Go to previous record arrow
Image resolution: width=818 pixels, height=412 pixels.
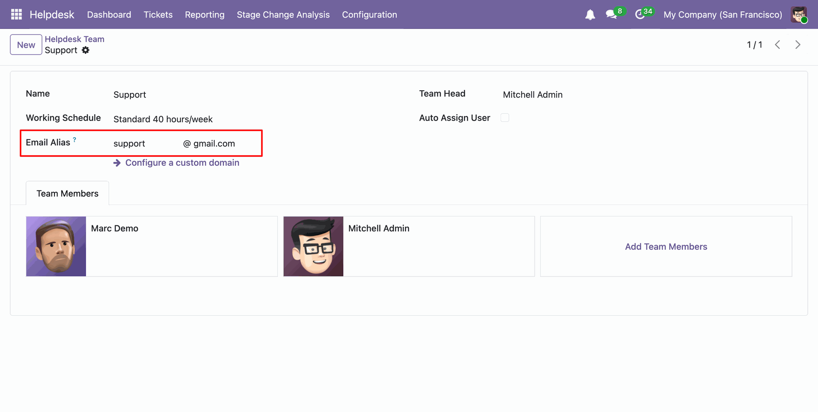(778, 45)
